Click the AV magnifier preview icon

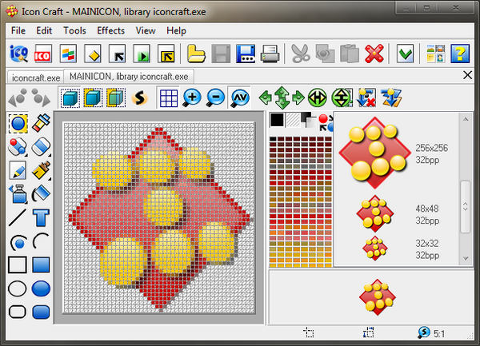[x=240, y=97]
